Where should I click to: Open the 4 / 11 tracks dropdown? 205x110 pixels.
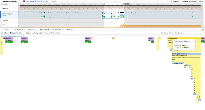[9, 4]
